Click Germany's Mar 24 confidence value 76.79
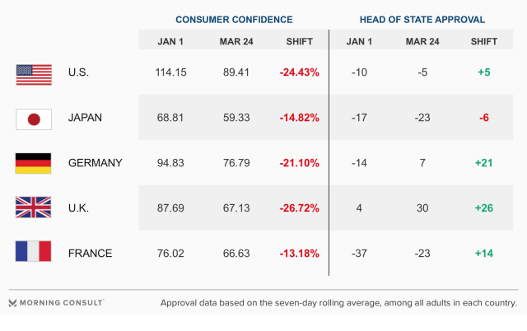This screenshot has height=331, width=527. tap(235, 163)
